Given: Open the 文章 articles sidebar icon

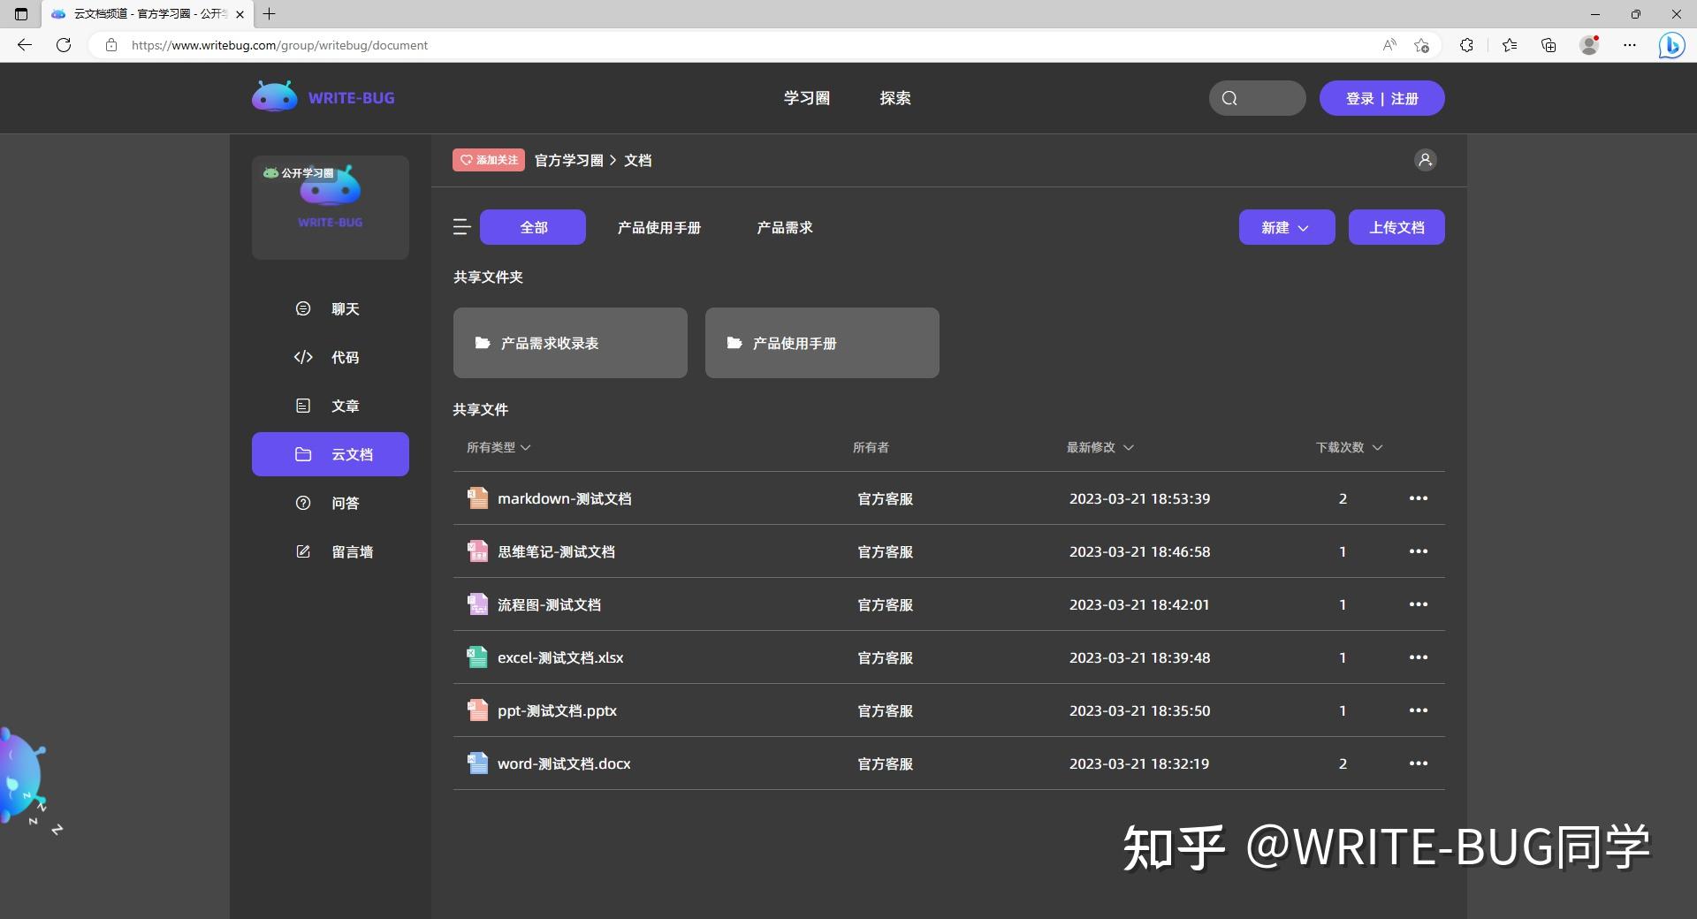Looking at the screenshot, I should (x=303, y=406).
